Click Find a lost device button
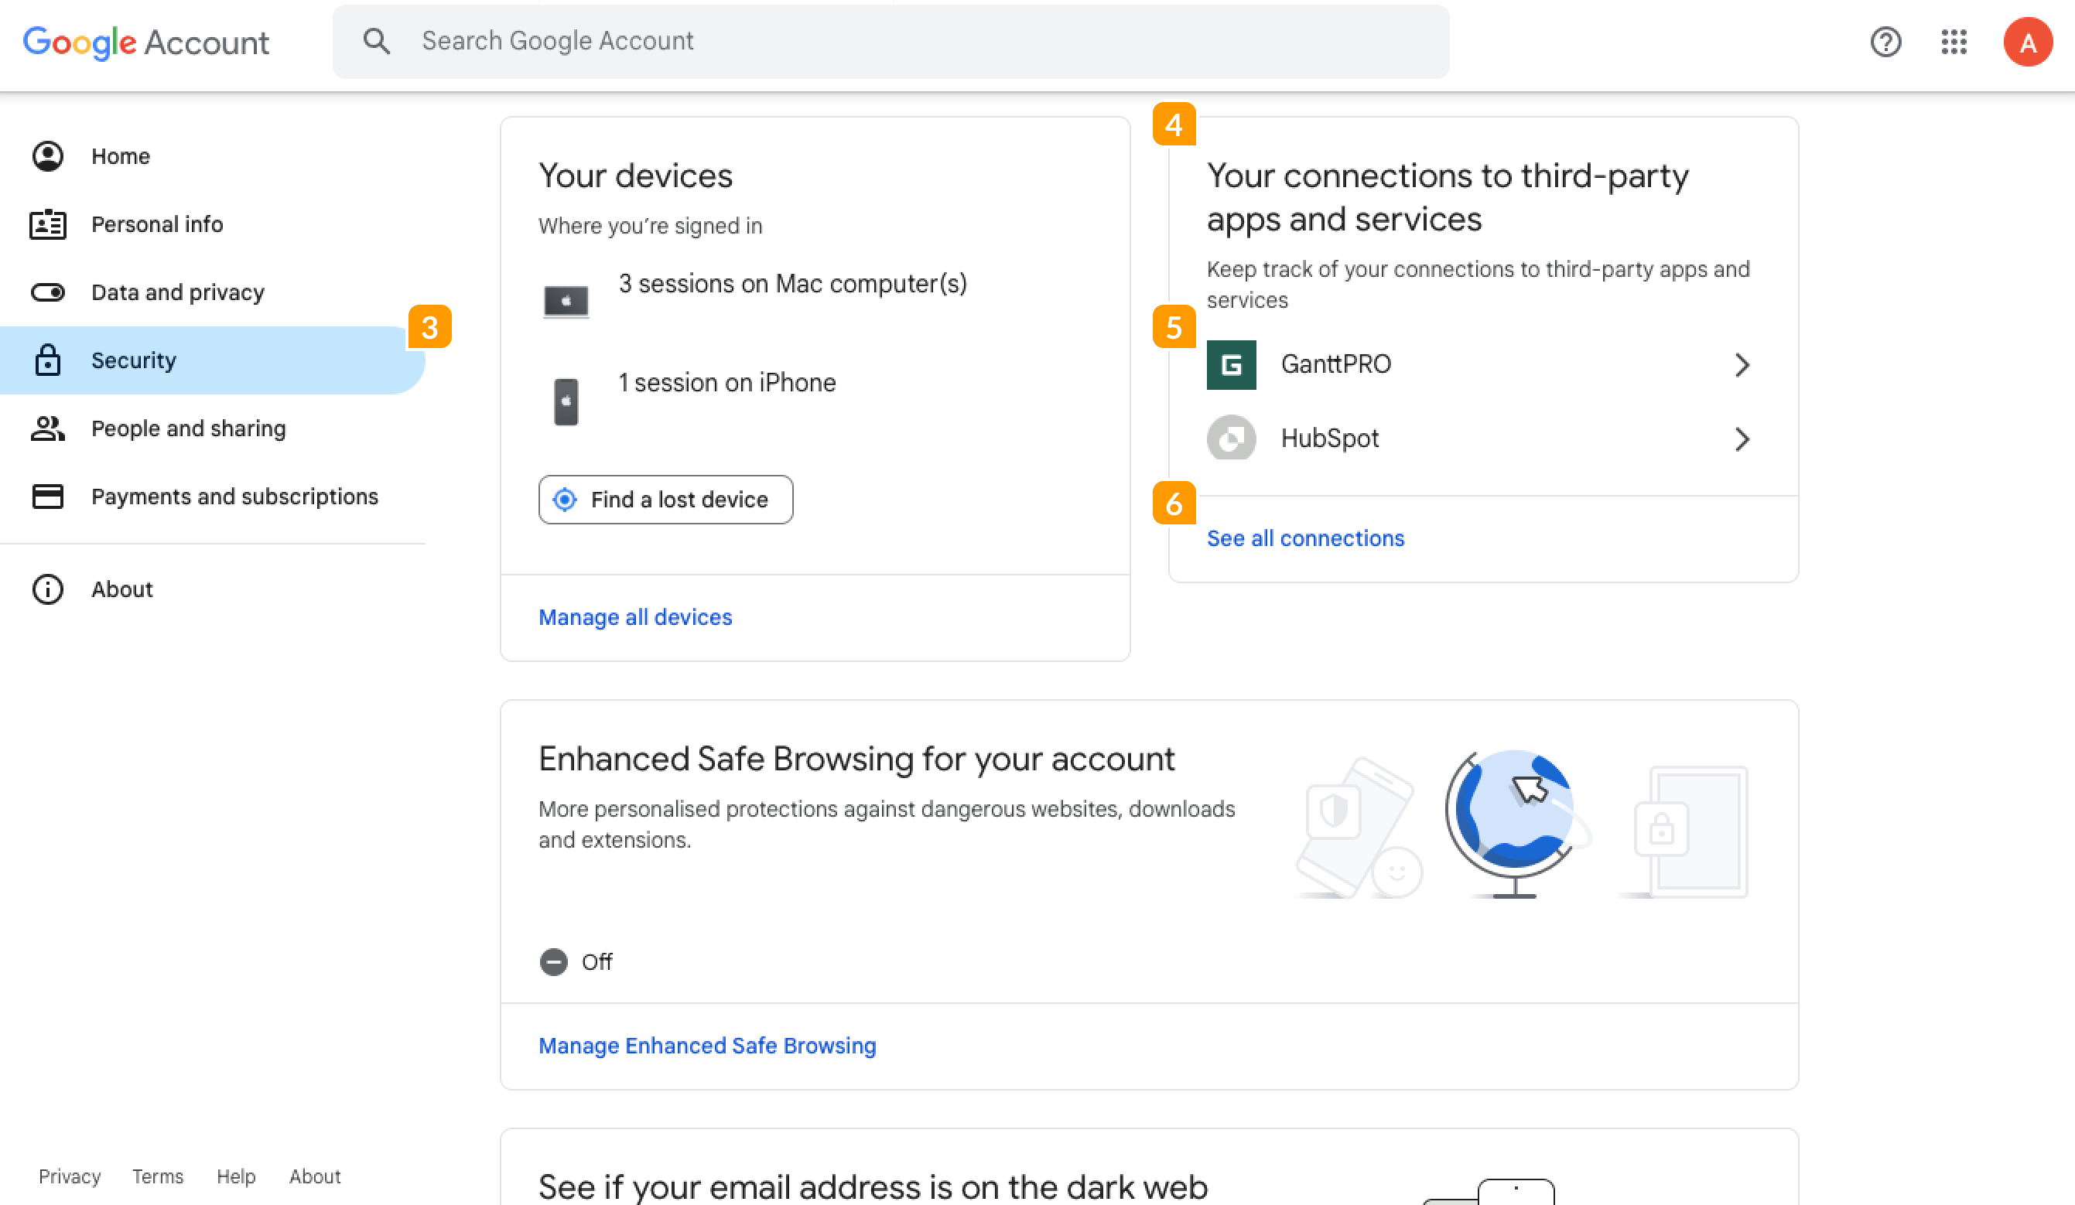The image size is (2075, 1205). [x=666, y=499]
